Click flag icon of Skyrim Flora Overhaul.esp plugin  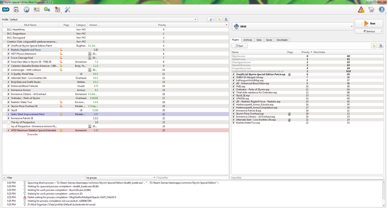click(x=289, y=114)
